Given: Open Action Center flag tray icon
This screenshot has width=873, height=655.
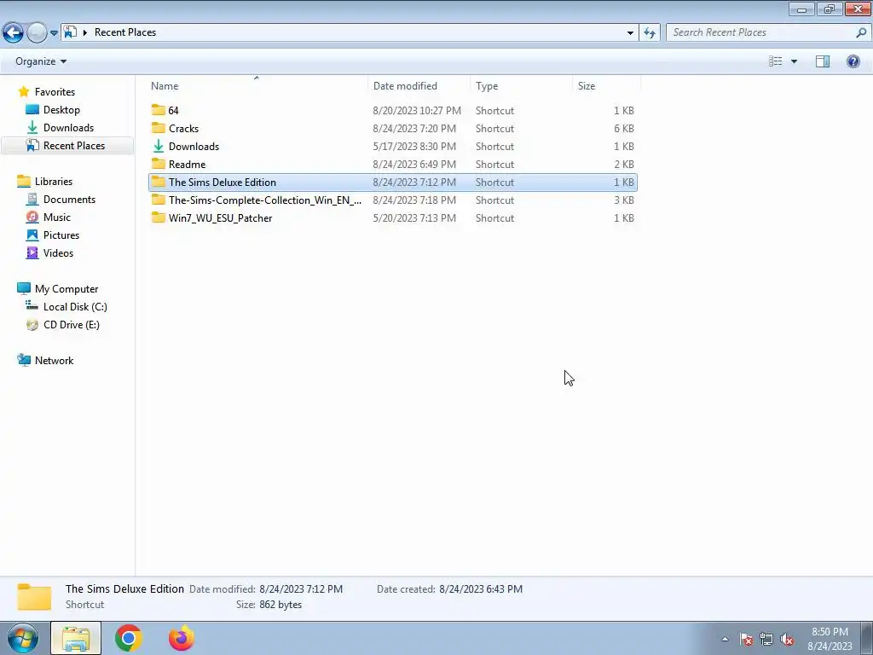Looking at the screenshot, I should pos(746,640).
